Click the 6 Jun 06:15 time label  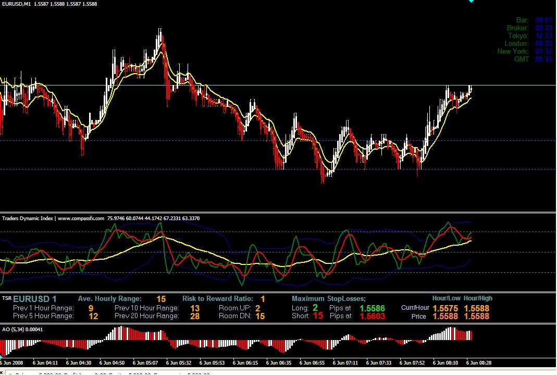coord(245,363)
